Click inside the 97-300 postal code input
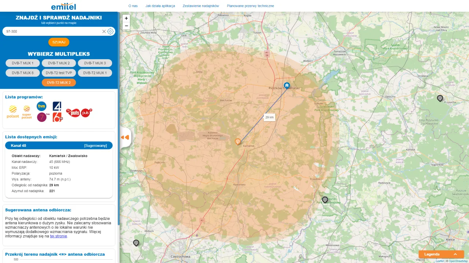The height and width of the screenshot is (263, 469). coord(51,31)
